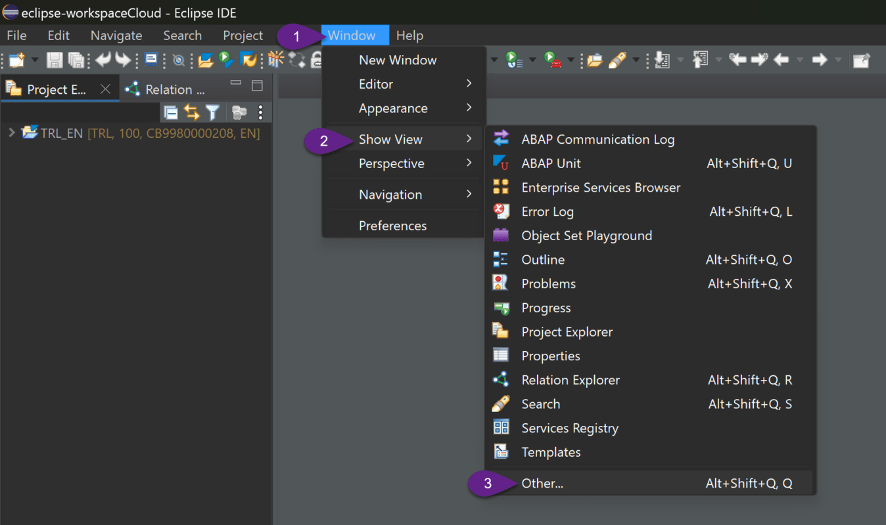
Task: Open the Search flashlight dropdown arrow
Action: (x=636, y=60)
